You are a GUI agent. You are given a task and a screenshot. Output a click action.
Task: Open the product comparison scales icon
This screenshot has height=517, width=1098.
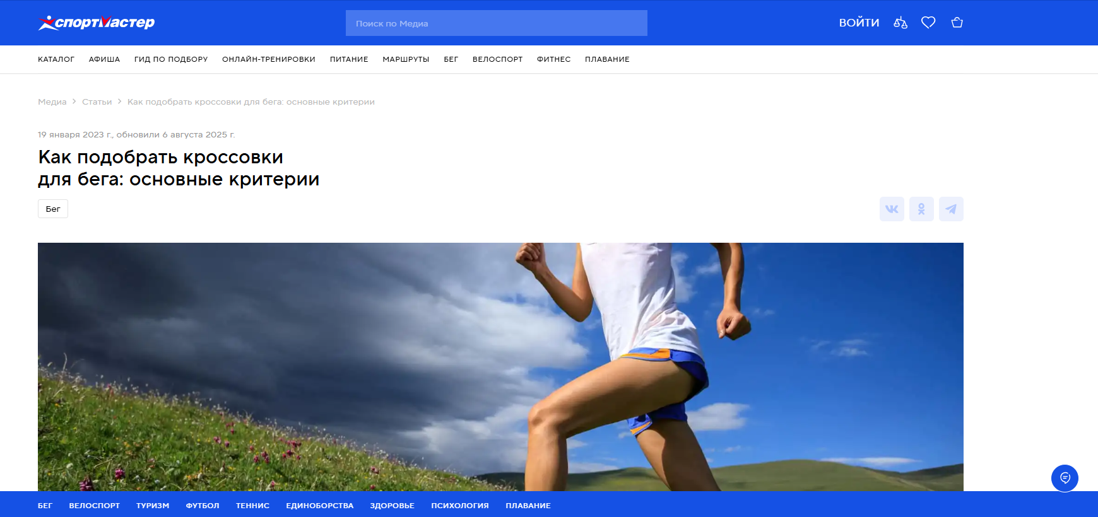pos(900,23)
